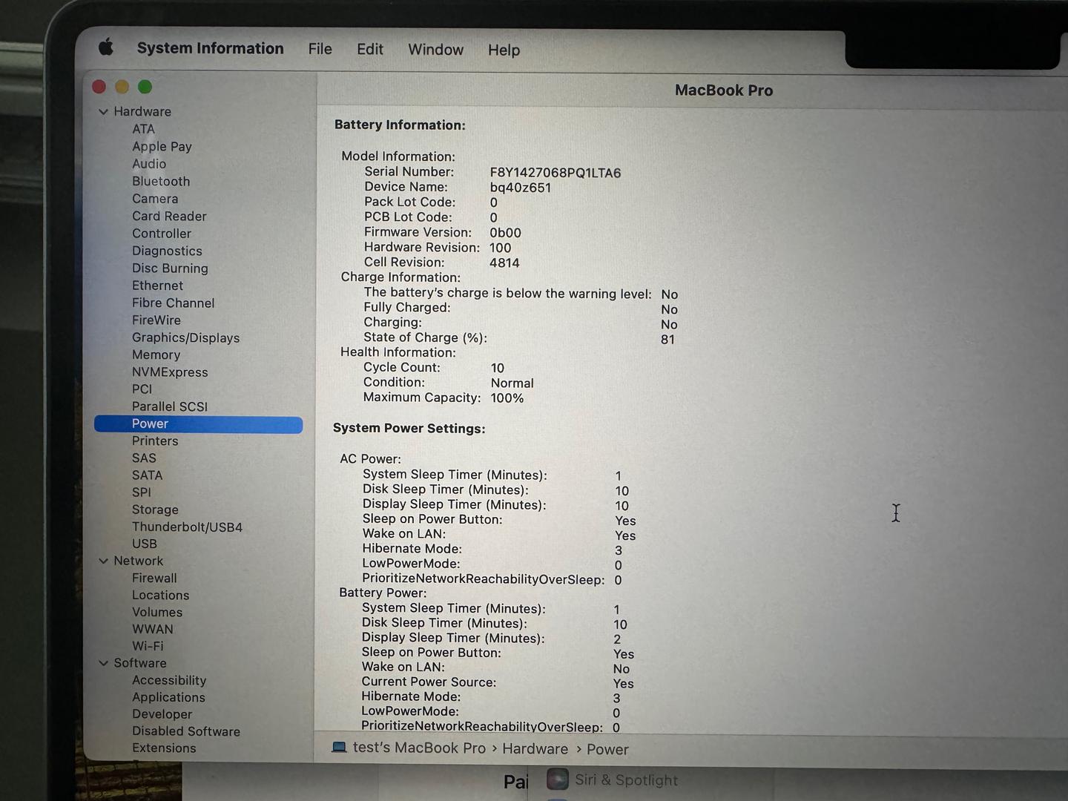Click State of Charge value 81
This screenshot has height=801, width=1068.
tap(667, 340)
